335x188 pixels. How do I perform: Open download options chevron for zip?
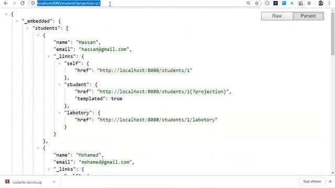pyautogui.click(x=54, y=182)
